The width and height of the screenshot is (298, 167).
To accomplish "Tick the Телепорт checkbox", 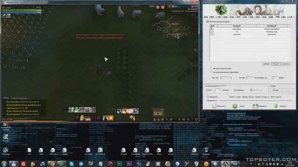I will (x=235, y=90).
